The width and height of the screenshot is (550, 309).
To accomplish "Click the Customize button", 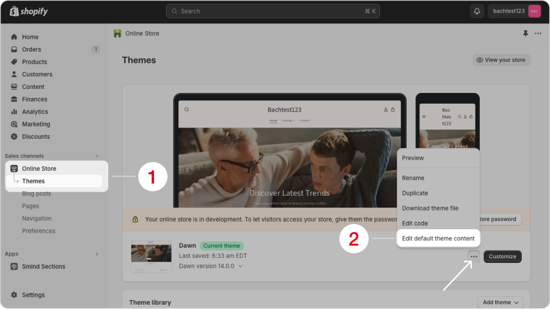I will click(x=502, y=256).
